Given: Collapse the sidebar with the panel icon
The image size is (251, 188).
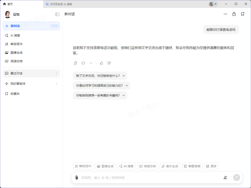Looking at the screenshot, I should pyautogui.click(x=57, y=14).
